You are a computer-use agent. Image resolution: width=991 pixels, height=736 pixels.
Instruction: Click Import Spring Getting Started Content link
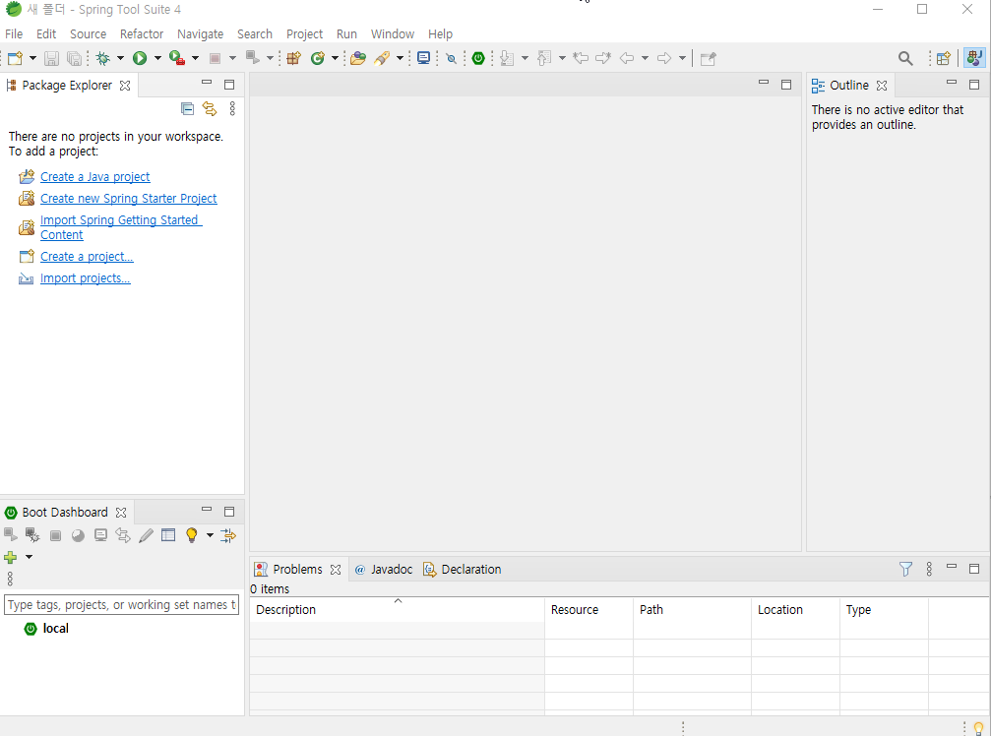coord(121,227)
